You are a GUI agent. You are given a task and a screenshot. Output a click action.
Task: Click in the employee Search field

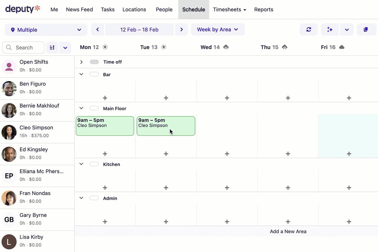23,48
